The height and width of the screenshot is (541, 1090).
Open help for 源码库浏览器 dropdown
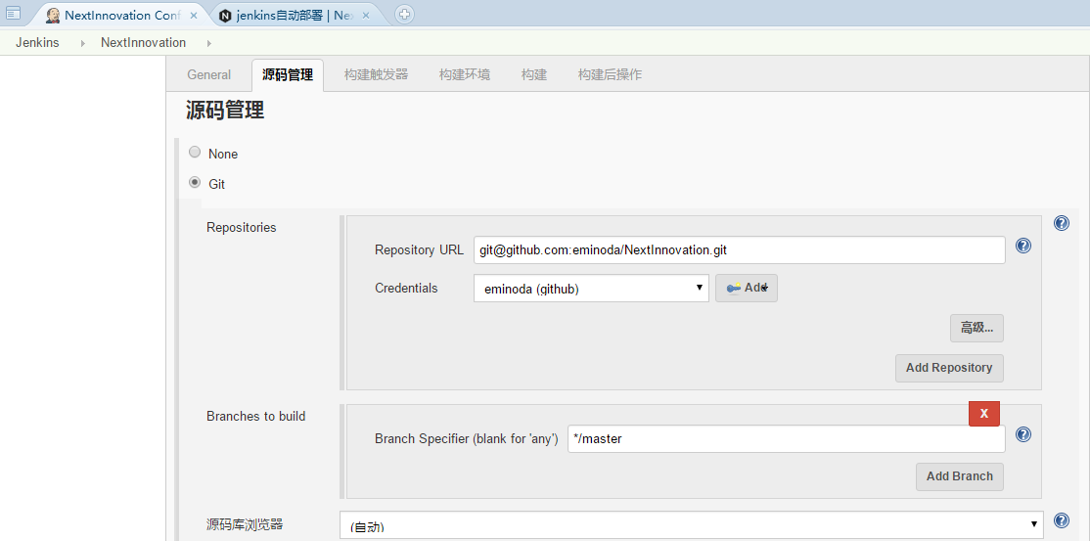1062,520
